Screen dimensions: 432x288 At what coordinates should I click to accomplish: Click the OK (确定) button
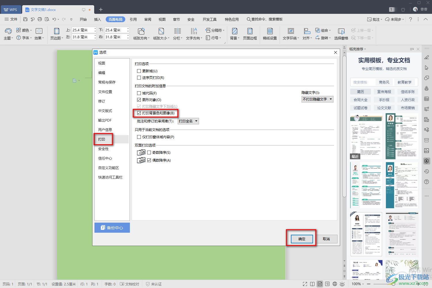click(302, 239)
